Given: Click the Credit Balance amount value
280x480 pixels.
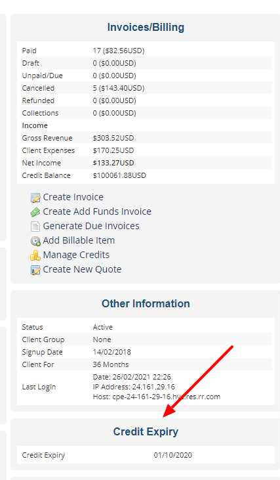Looking at the screenshot, I should (119, 175).
